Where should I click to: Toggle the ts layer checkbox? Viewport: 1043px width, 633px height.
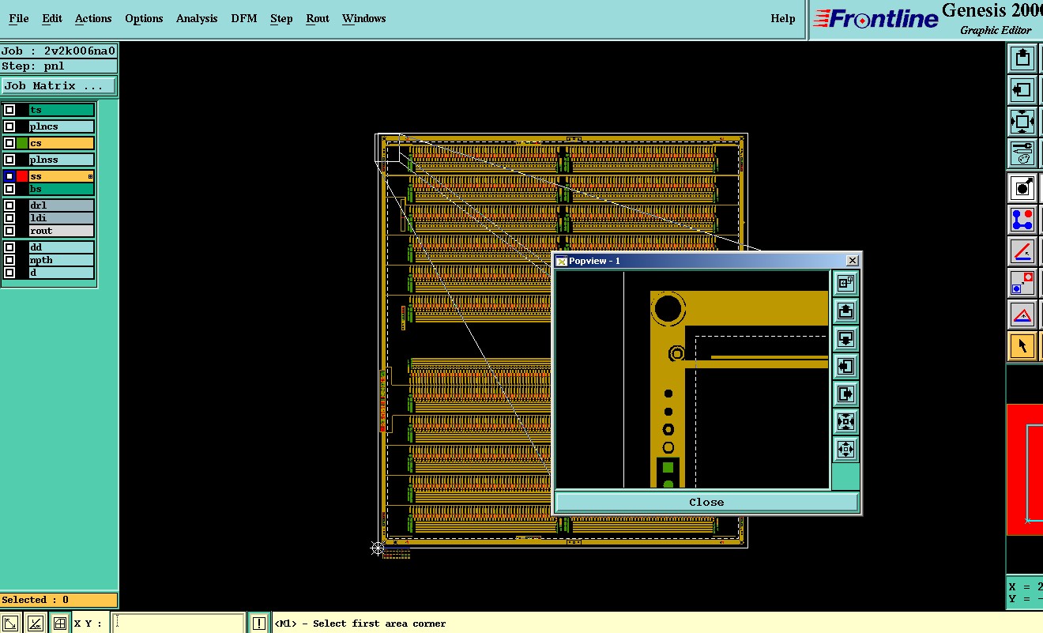click(9, 110)
